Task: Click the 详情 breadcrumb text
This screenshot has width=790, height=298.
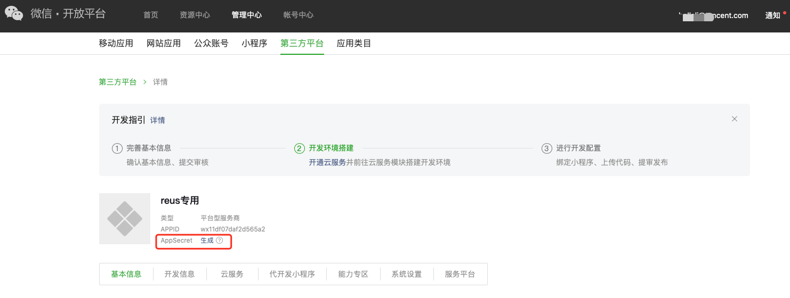Action: 160,82
